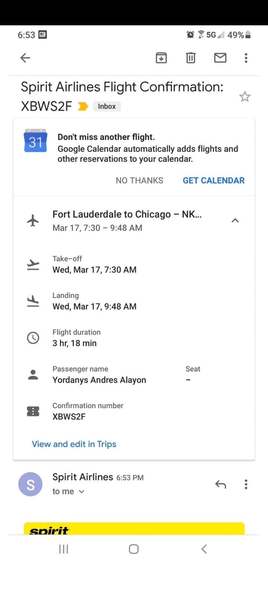Mark email as unread envelope icon
268x596 pixels.
pos(220,58)
